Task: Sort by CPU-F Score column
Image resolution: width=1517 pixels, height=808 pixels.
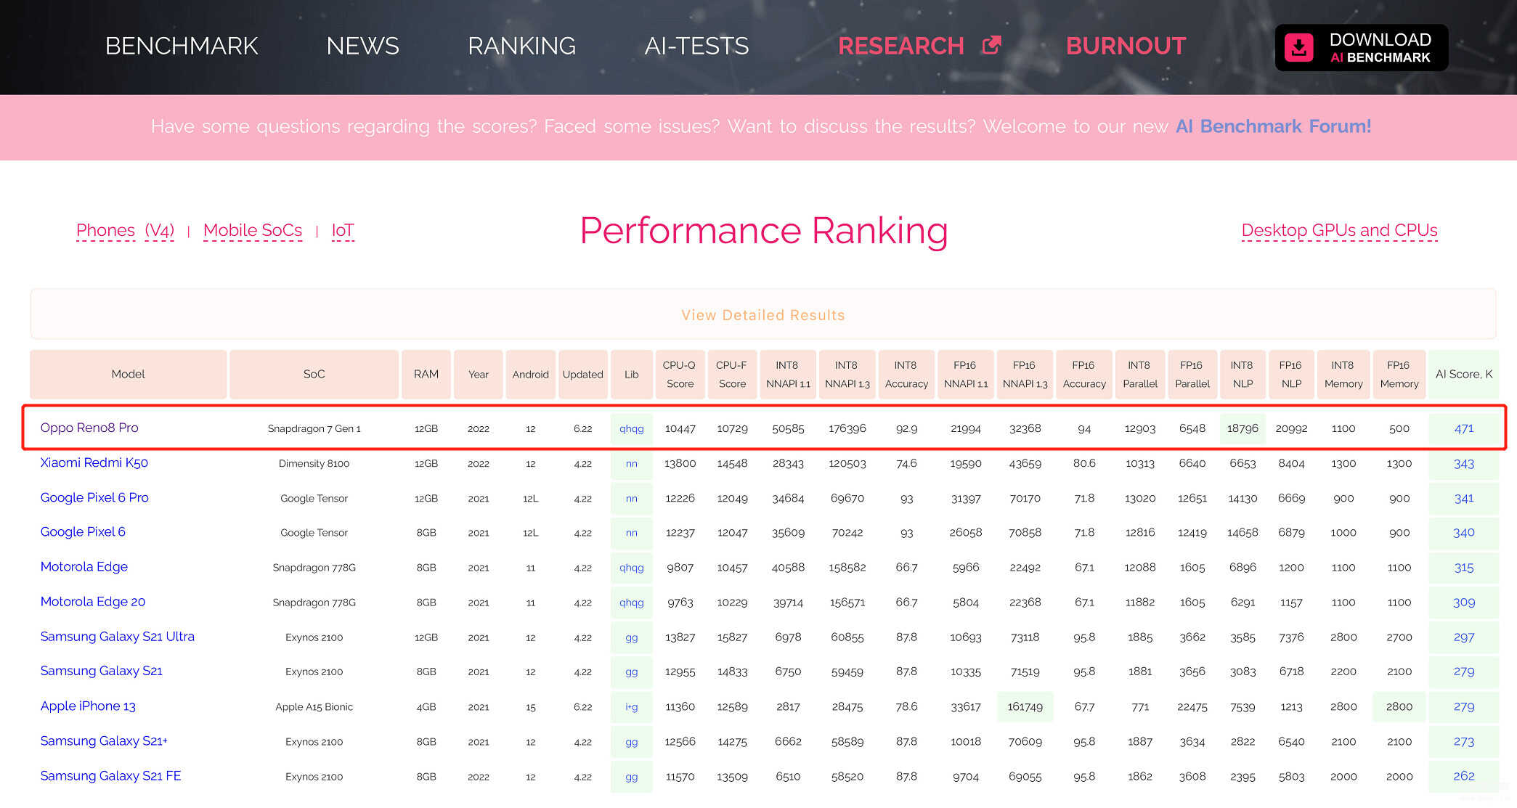Action: tap(732, 374)
